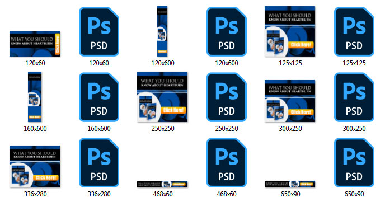The width and height of the screenshot is (385, 211).
Task: Click the 160x600 filename under the PSD icon
Action: pos(99,129)
